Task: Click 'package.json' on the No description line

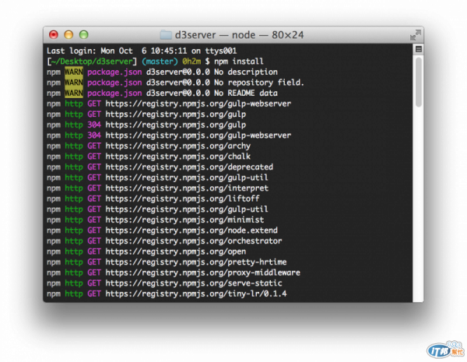Action: pos(114,72)
